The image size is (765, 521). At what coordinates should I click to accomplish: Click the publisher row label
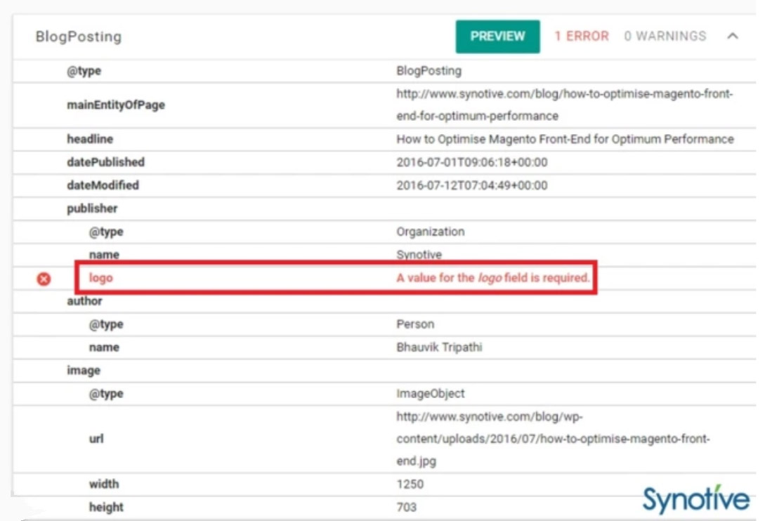click(92, 209)
